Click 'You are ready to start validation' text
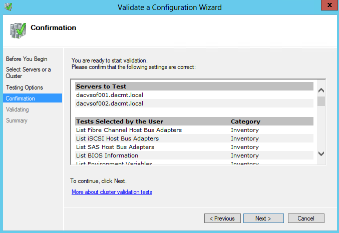Viewport: 339px width, 233px height. pyautogui.click(x=110, y=60)
